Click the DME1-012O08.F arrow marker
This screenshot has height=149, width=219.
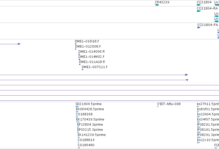[x=76, y=49]
